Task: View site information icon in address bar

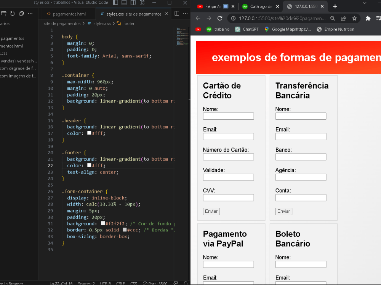Action: 233,18
